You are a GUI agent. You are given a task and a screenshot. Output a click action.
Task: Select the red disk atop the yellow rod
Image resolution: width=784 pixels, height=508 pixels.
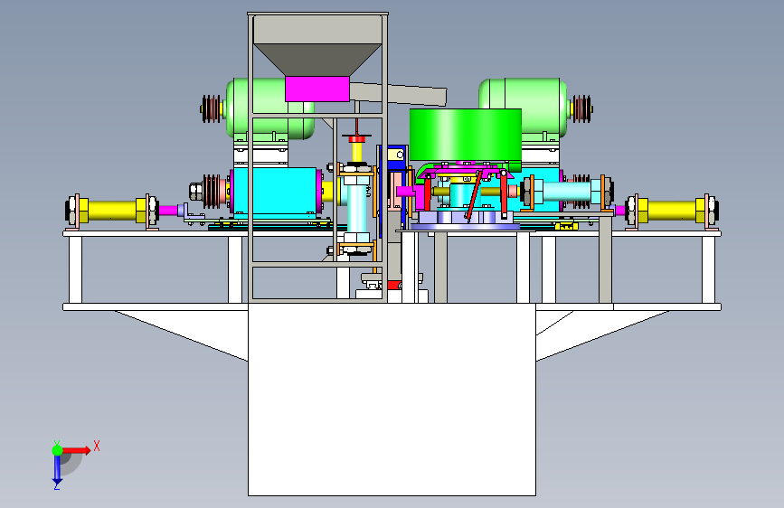pos(356,138)
